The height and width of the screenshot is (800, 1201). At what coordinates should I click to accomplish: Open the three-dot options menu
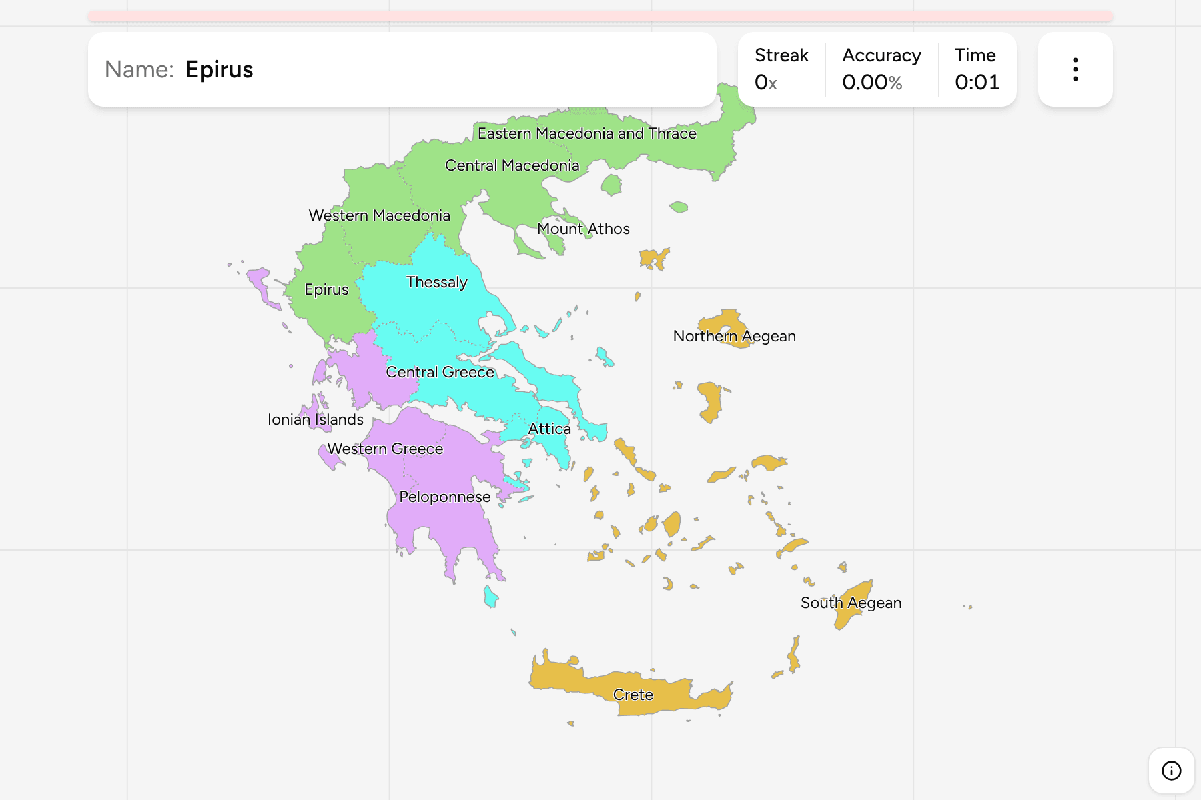click(1075, 69)
